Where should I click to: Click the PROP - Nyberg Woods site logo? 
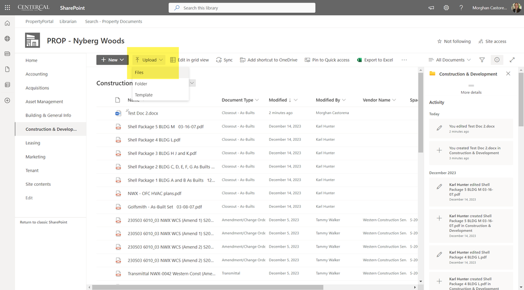(x=33, y=40)
